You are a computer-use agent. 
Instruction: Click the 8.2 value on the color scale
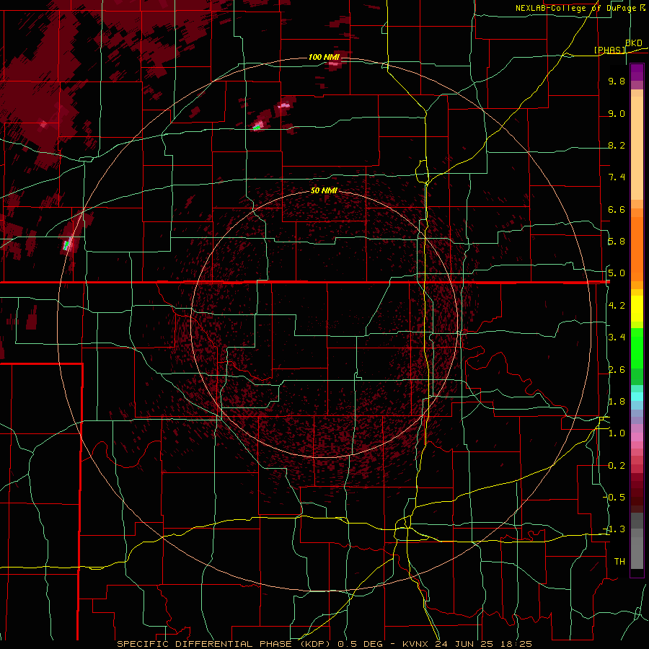pos(617,145)
